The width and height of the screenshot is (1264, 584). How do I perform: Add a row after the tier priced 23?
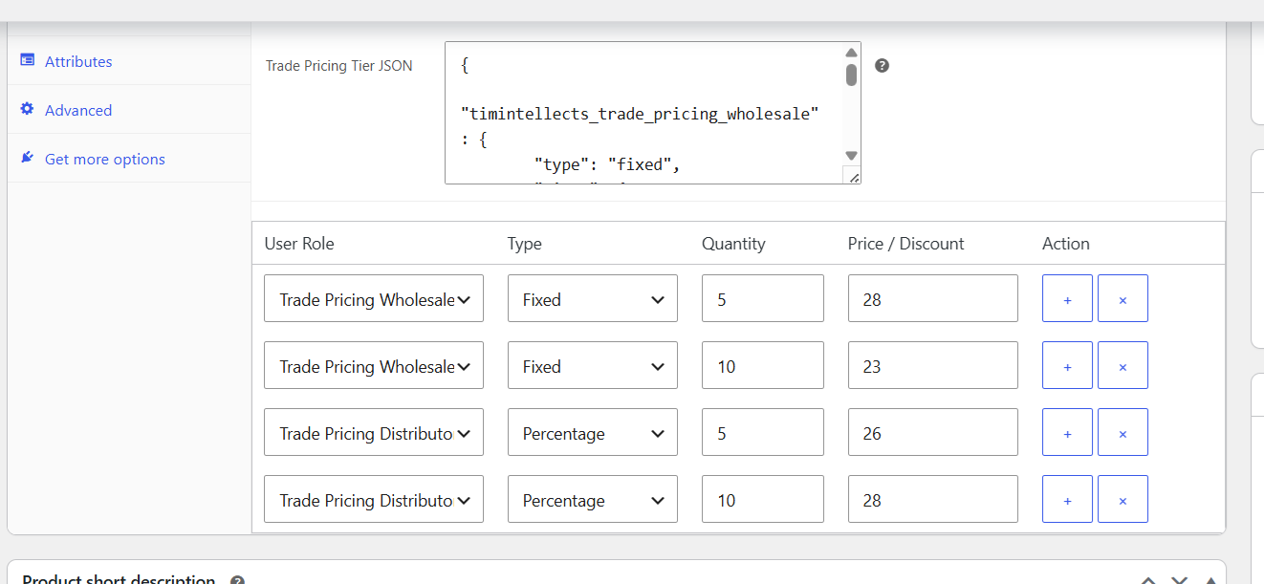(x=1067, y=366)
